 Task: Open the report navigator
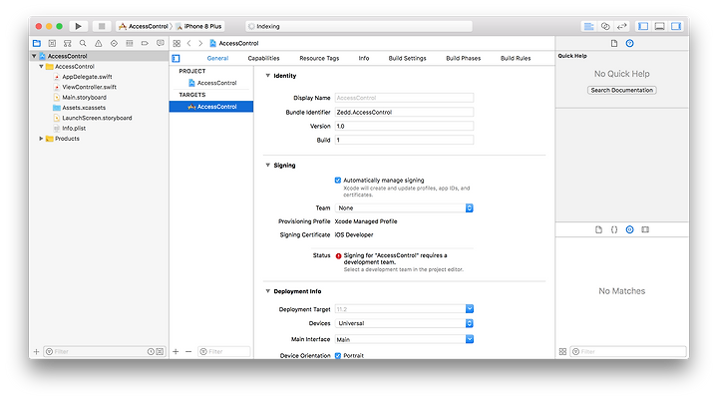(x=161, y=43)
